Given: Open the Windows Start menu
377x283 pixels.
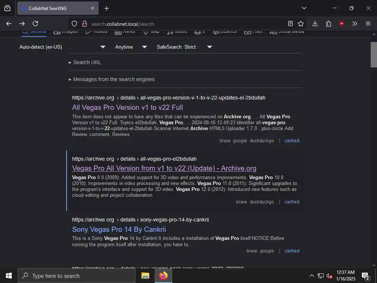Looking at the screenshot, I should point(9,276).
